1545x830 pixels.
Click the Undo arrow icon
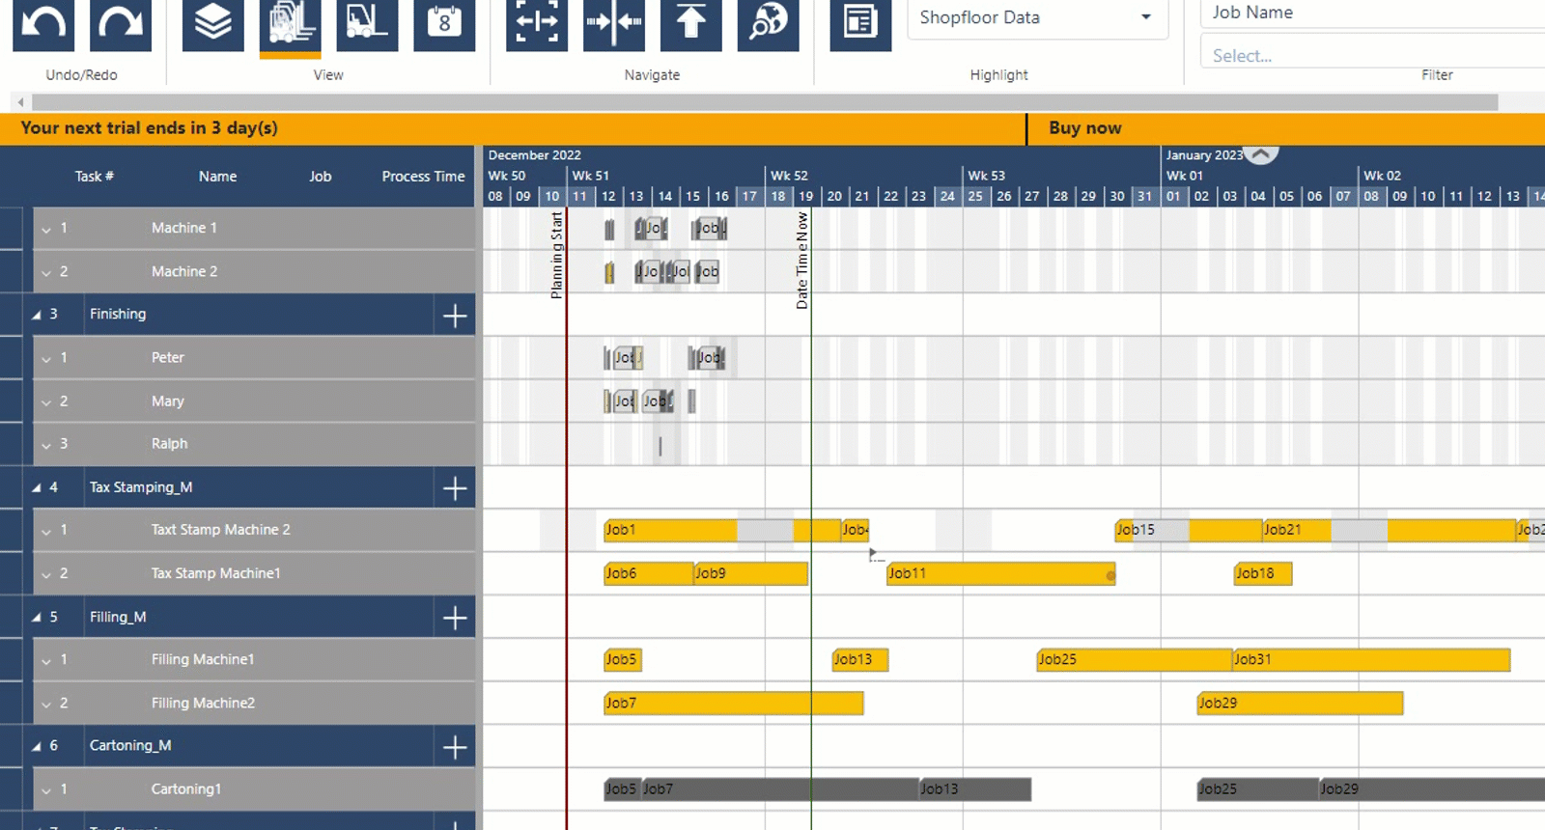tap(43, 23)
